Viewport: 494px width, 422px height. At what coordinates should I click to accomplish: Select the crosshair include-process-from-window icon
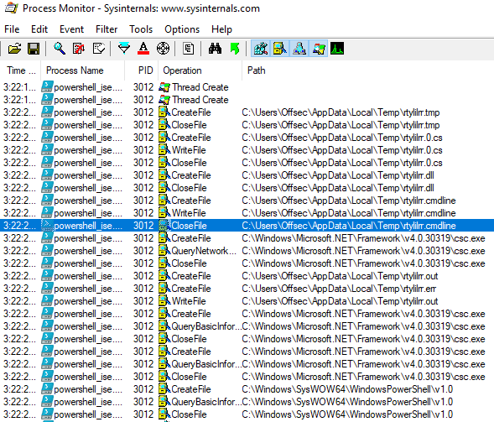click(x=163, y=49)
